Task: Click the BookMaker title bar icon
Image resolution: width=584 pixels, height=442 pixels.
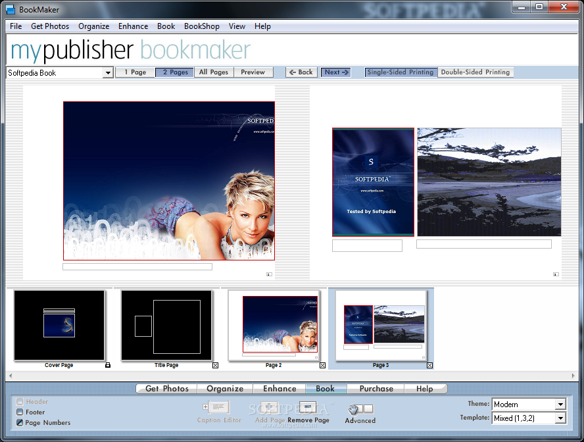Action: tap(11, 10)
